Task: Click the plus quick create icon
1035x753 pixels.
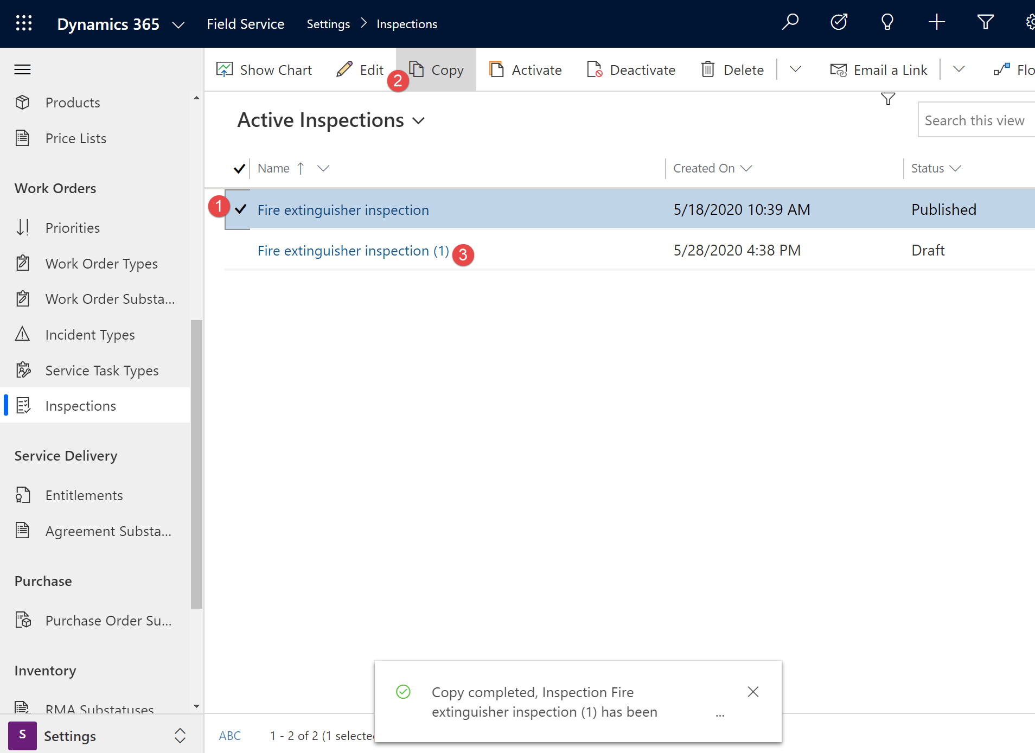Action: [x=936, y=23]
